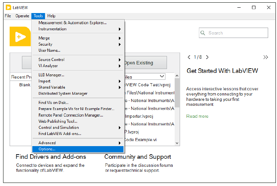Click the Open Existing button
This screenshot has height=186, width=277.
pyautogui.click(x=145, y=63)
